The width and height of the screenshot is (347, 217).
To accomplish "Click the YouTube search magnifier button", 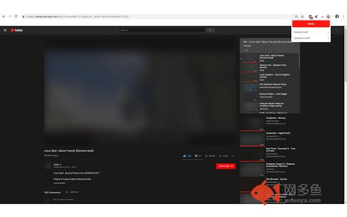I will [x=210, y=30].
